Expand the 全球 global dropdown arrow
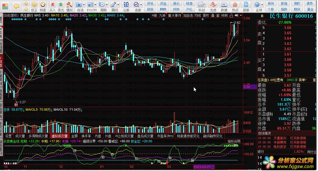Viewport: 318px width, 171px height. [262, 5]
